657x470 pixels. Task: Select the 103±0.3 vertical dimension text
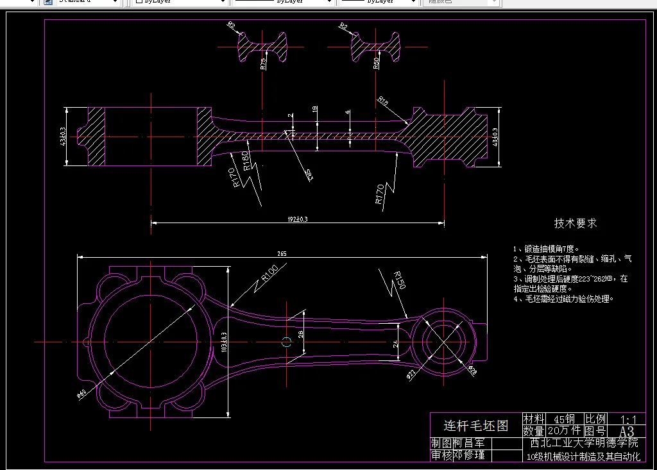(x=224, y=342)
